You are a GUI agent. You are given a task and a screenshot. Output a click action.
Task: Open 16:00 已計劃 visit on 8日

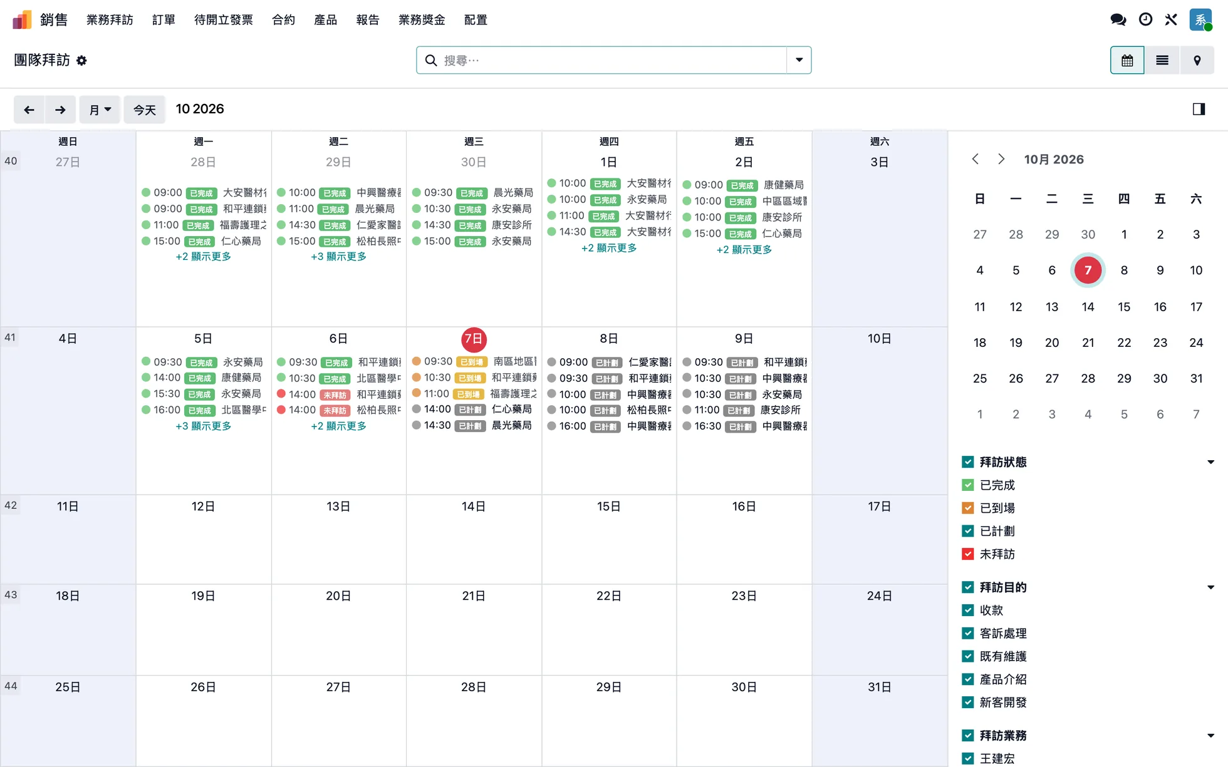(609, 426)
